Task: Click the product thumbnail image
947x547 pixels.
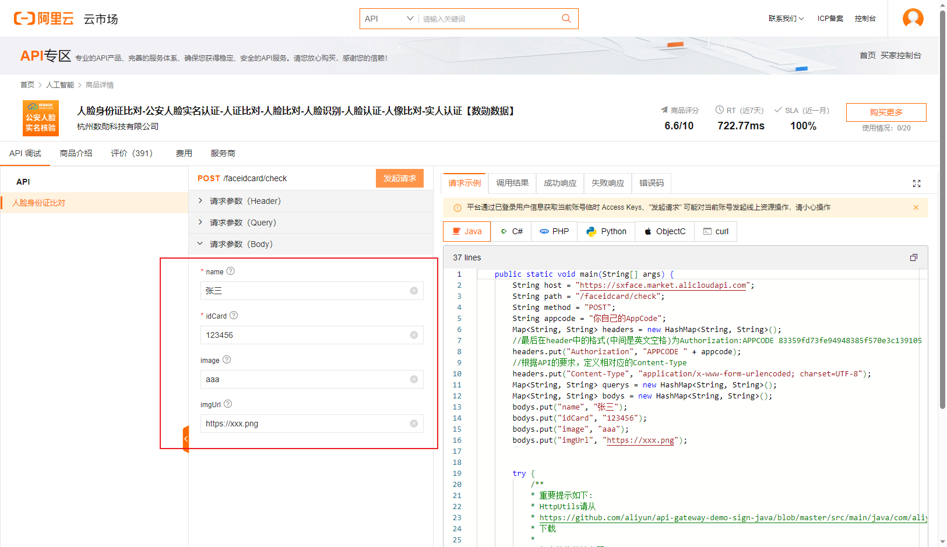Action: pos(41,118)
